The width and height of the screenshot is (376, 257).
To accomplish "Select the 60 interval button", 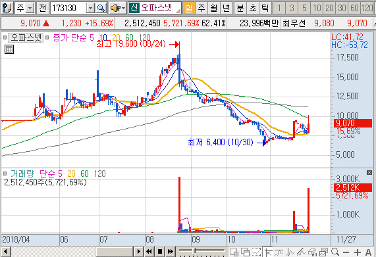I will [354, 8].
